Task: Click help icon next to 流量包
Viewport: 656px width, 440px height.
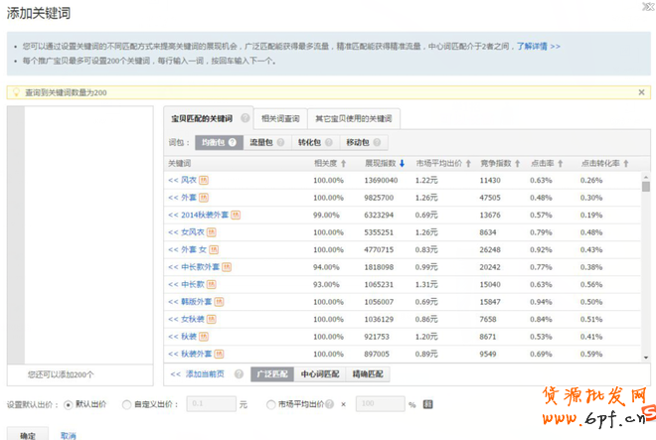Action: (281, 143)
